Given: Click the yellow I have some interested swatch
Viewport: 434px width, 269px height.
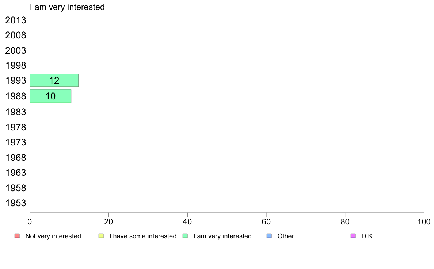Looking at the screenshot, I should [101, 236].
